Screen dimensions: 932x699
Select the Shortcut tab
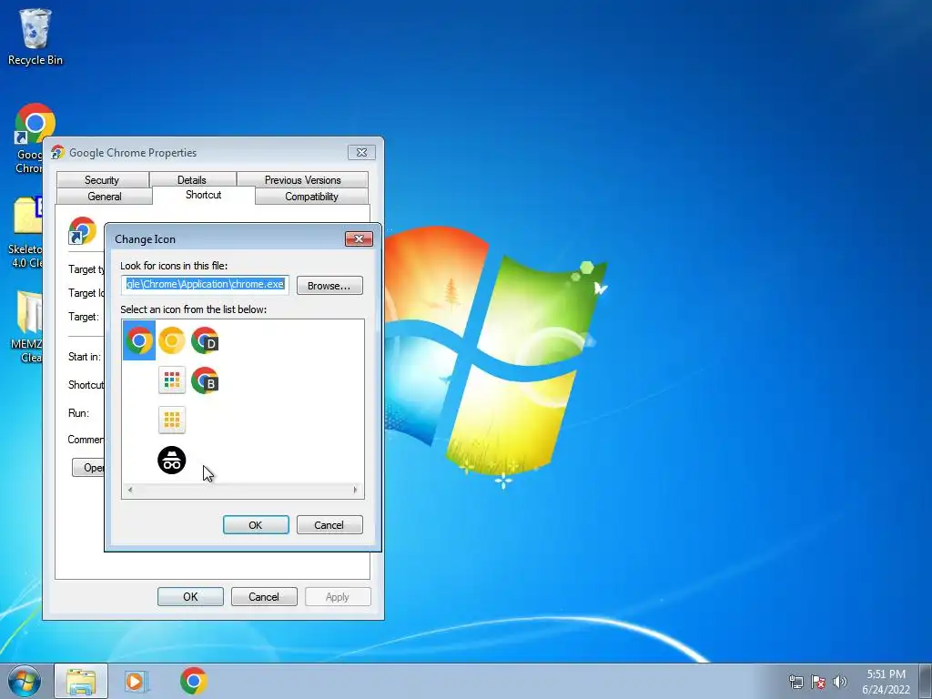click(x=203, y=195)
